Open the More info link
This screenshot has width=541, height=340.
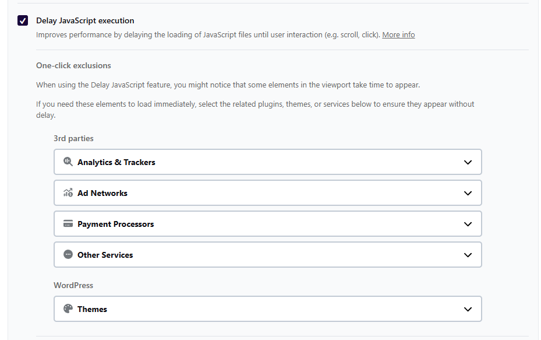(x=398, y=35)
